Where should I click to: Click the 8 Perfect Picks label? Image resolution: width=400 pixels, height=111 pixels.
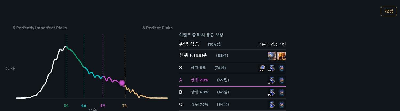click(x=157, y=28)
